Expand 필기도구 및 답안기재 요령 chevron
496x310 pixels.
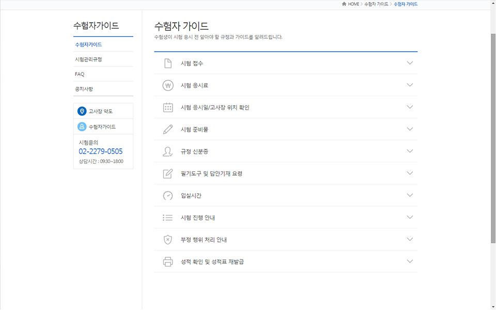click(410, 174)
